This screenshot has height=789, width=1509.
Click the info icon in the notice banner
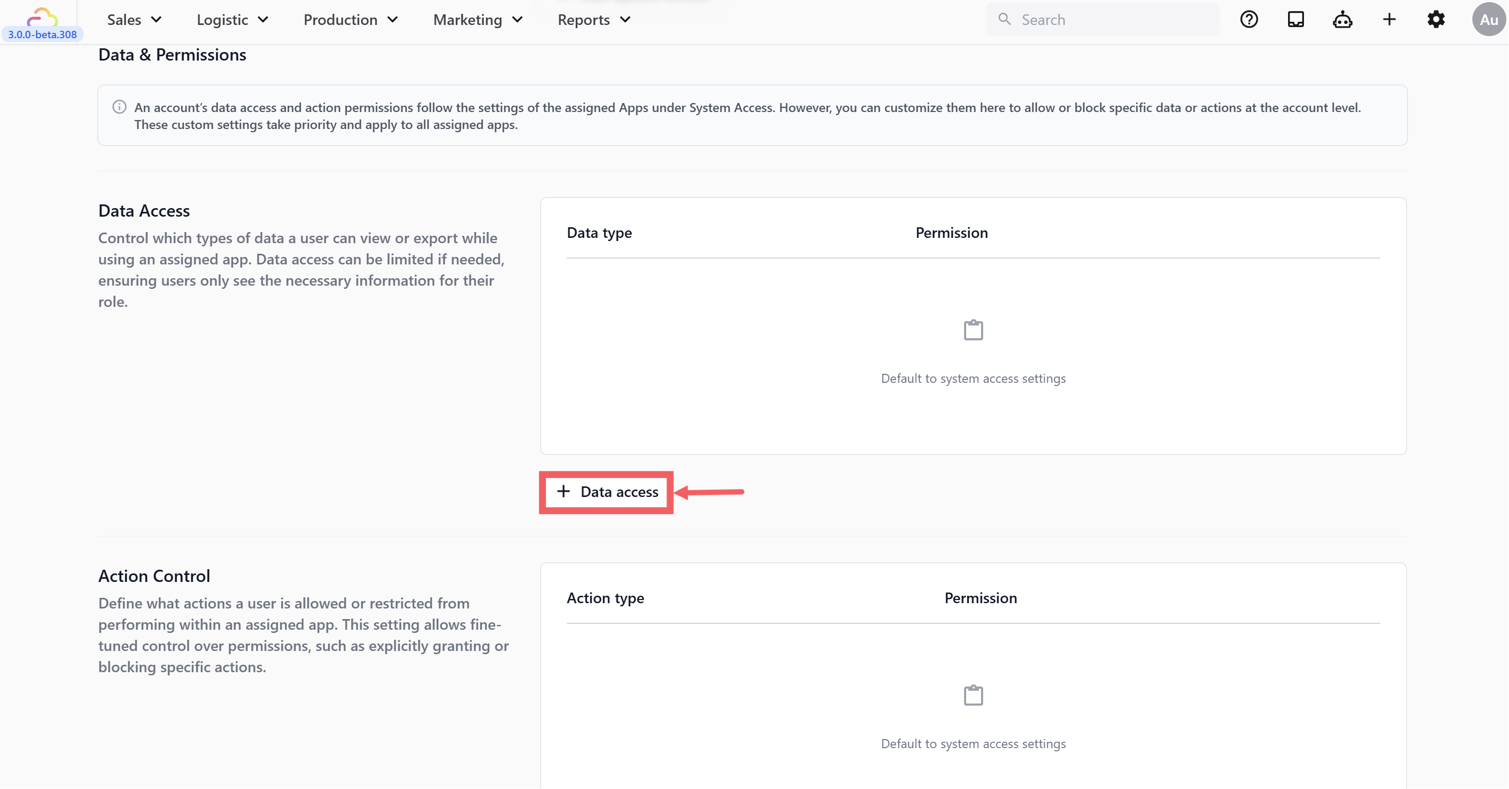point(120,107)
